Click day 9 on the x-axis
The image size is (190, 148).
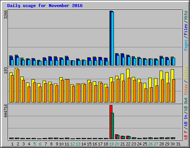click(x=57, y=144)
